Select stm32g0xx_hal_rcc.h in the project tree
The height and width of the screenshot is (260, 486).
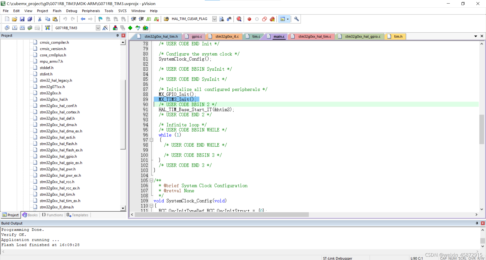tap(57, 182)
